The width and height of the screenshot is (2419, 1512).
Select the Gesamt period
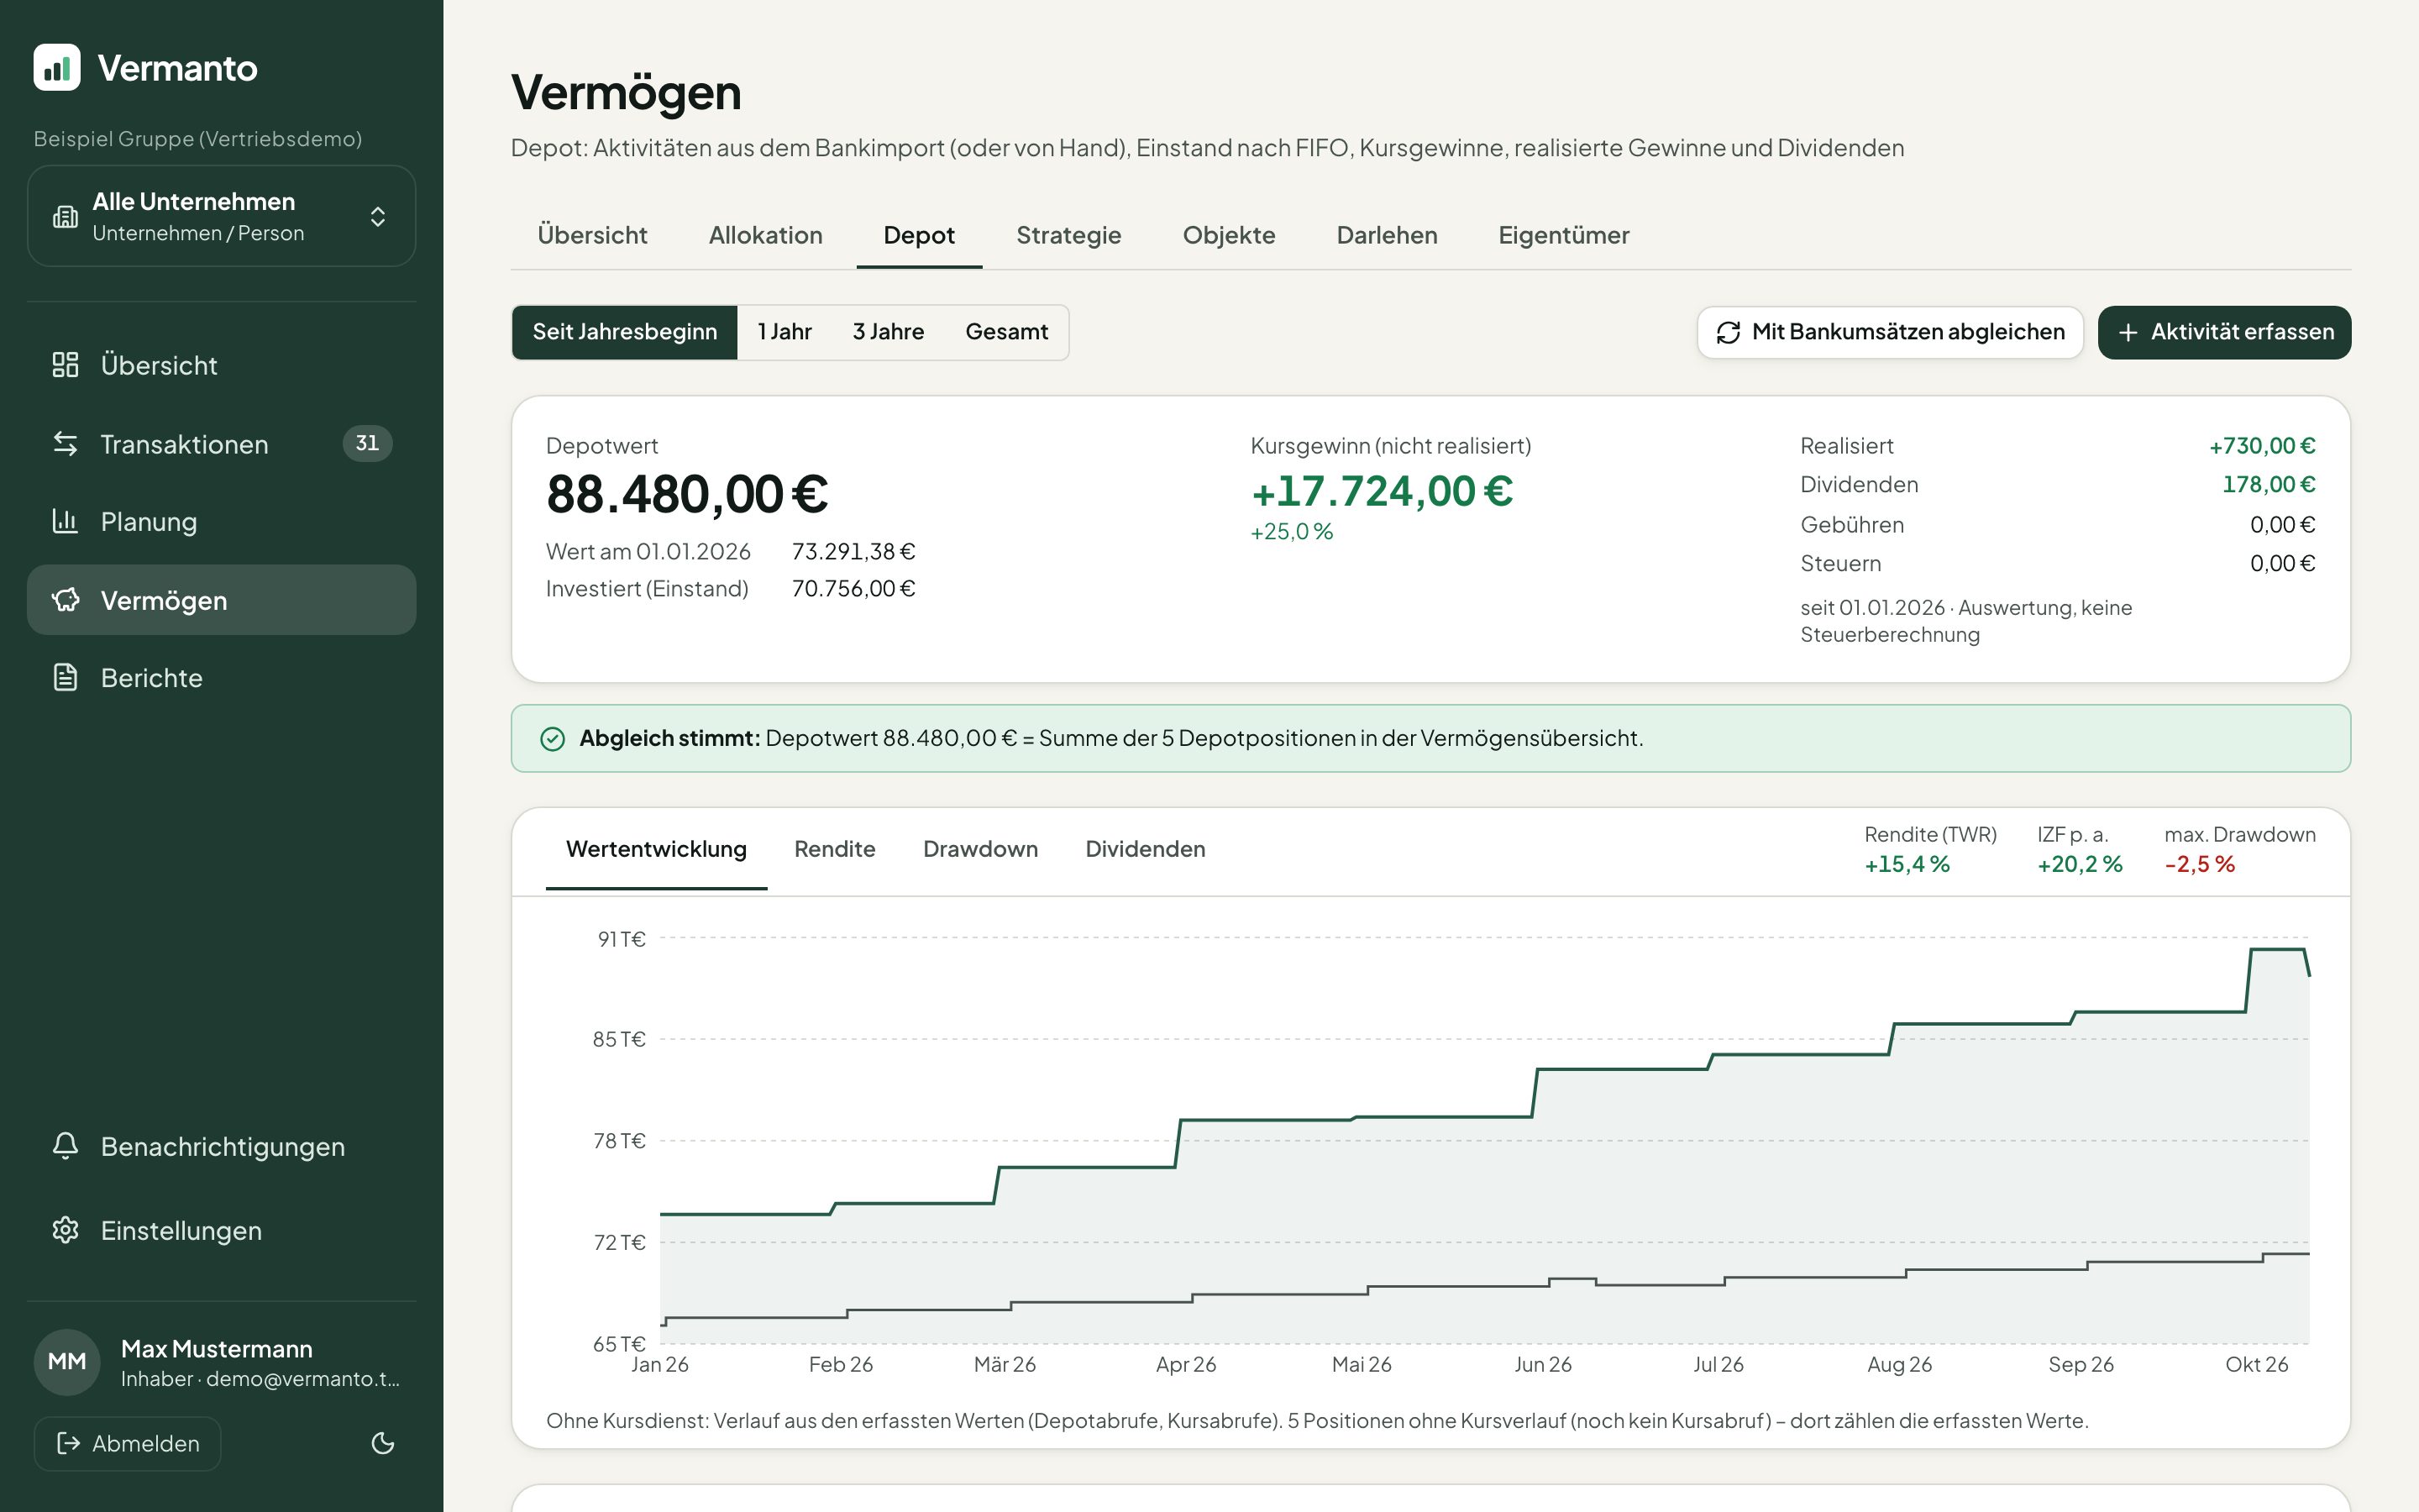(x=1006, y=332)
